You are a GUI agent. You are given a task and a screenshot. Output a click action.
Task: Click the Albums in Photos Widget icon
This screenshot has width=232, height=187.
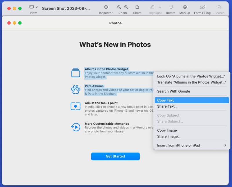(x=75, y=72)
